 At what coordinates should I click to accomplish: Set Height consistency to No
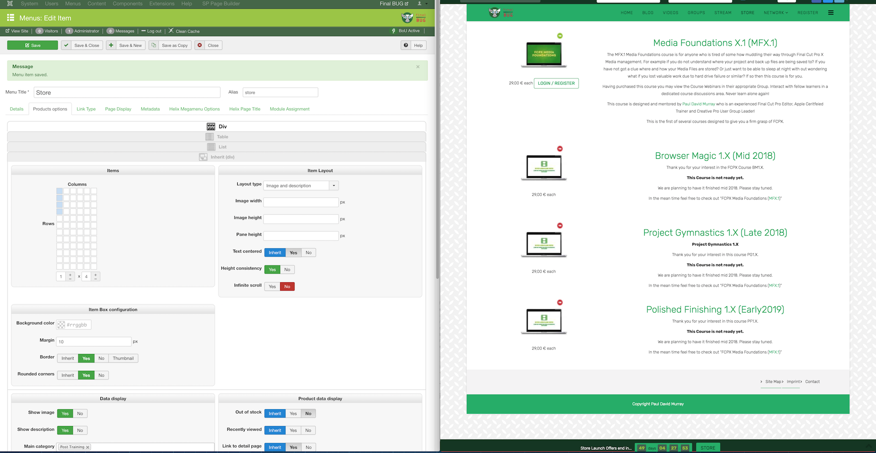(287, 270)
